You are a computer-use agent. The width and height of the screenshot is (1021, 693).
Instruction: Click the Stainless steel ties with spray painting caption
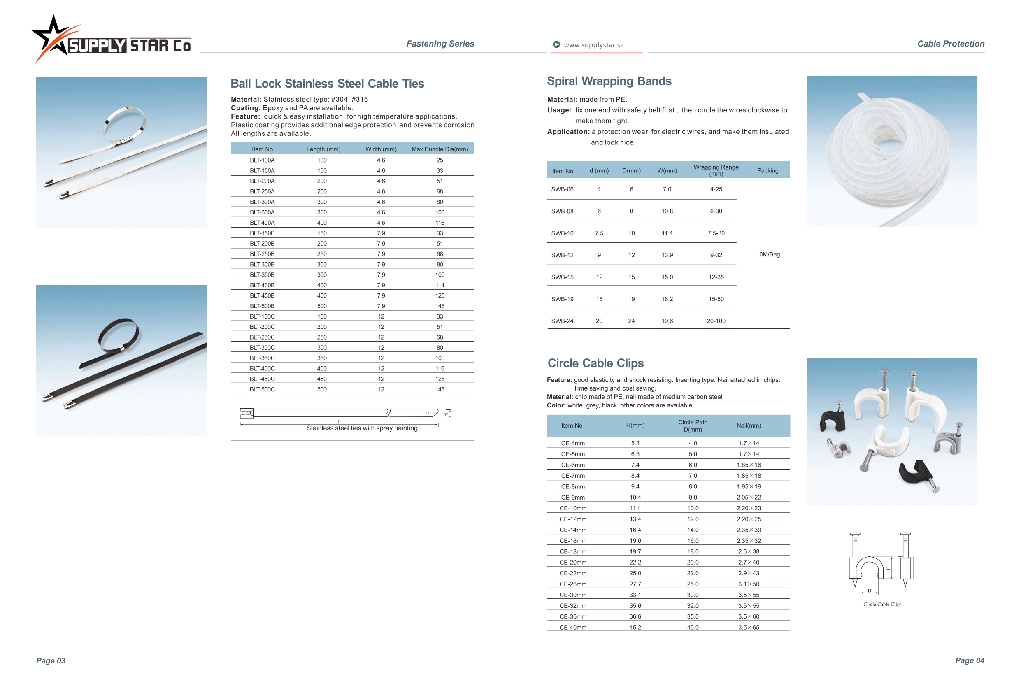(x=362, y=428)
